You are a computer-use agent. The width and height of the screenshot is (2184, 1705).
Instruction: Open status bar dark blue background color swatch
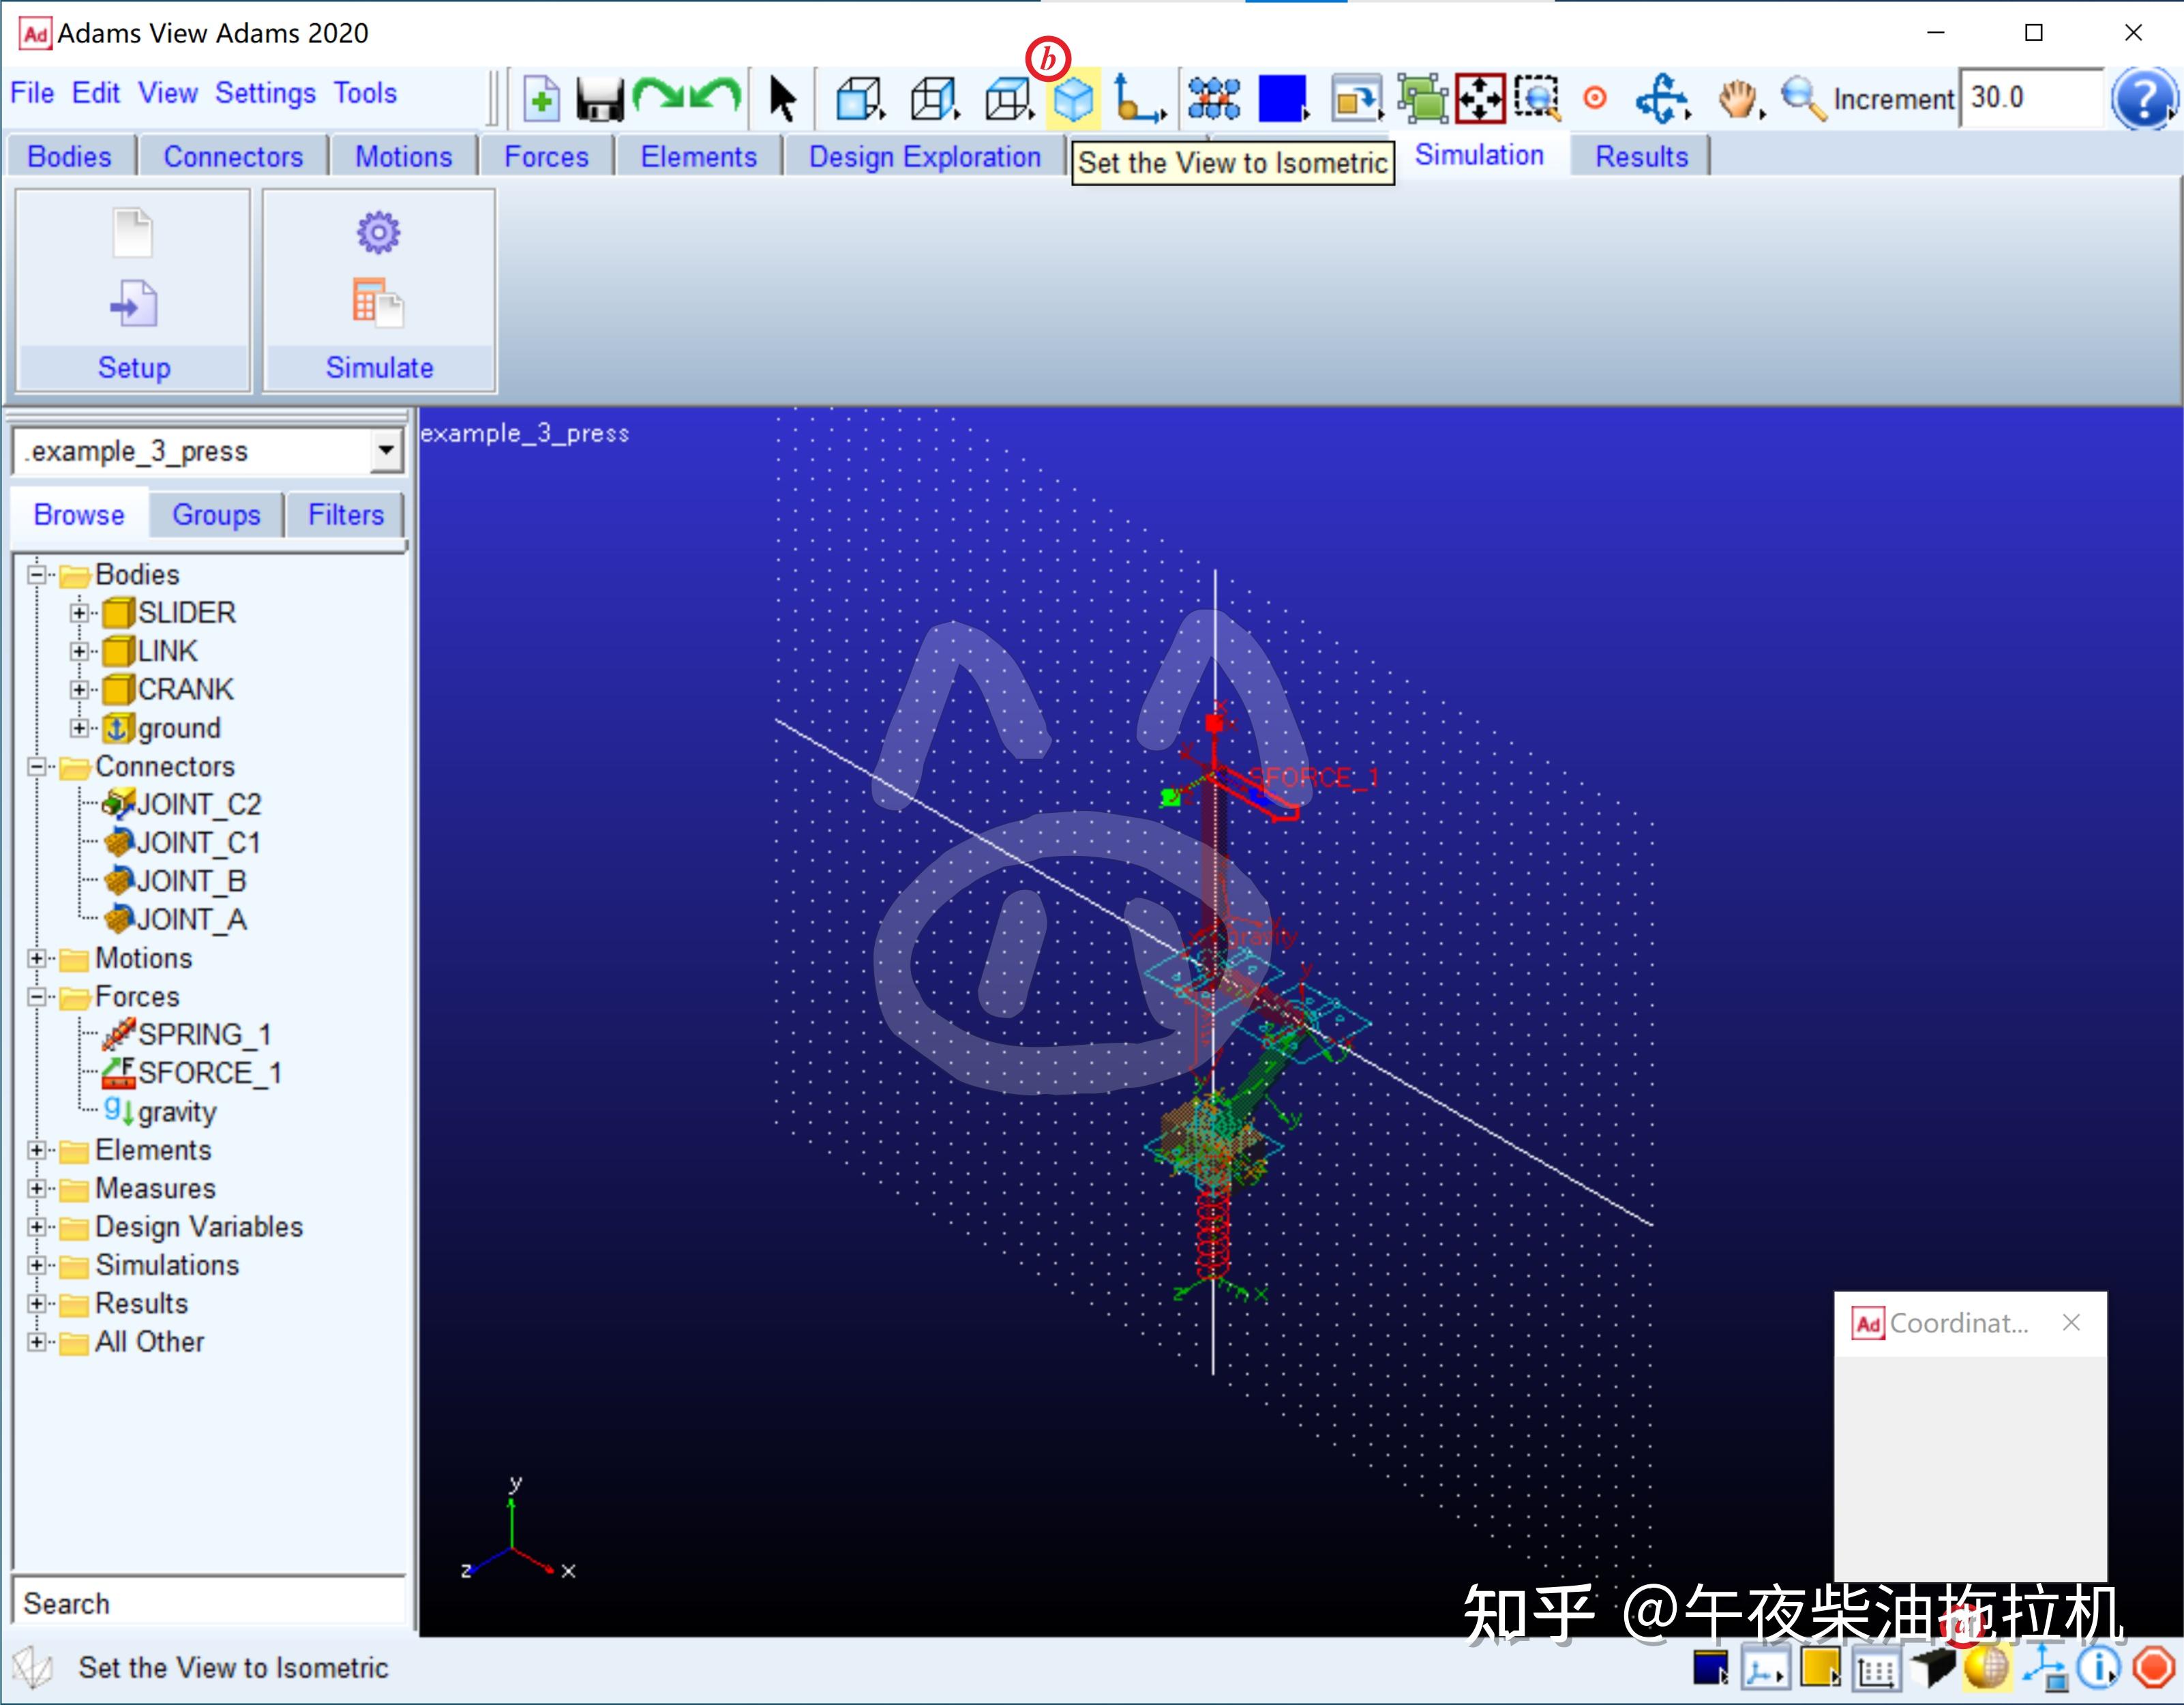click(x=1711, y=1668)
